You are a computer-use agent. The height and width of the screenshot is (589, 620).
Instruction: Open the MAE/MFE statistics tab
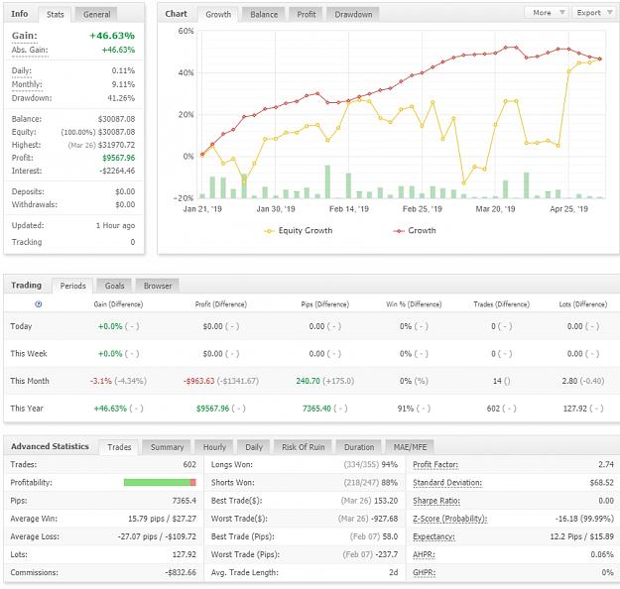pyautogui.click(x=410, y=447)
